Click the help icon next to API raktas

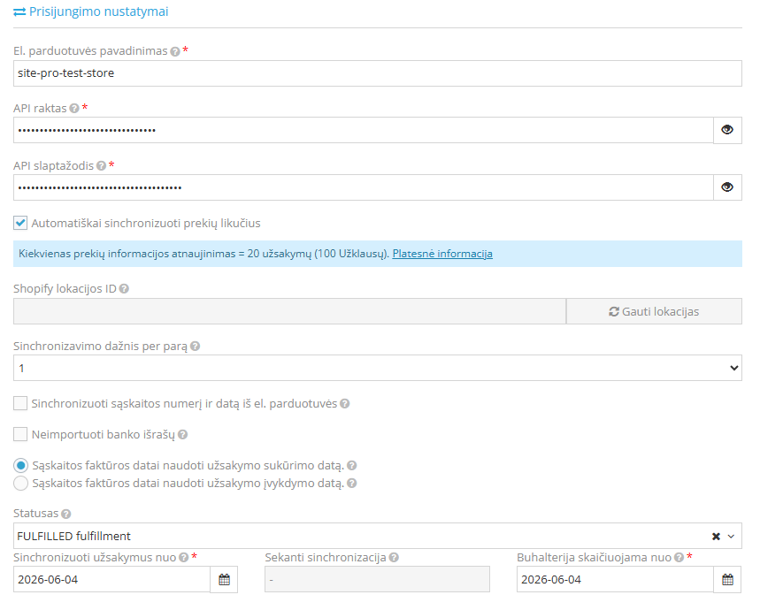pos(74,109)
